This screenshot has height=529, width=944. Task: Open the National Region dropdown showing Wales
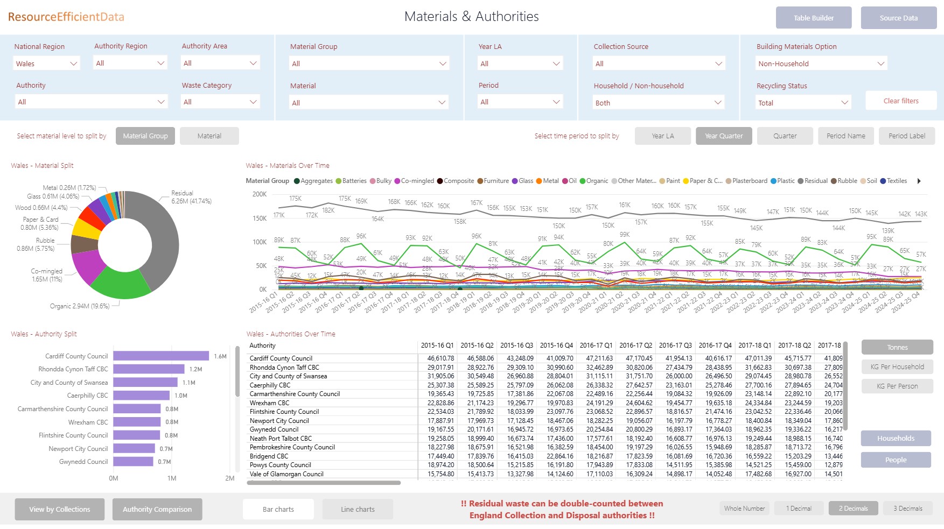[46, 64]
